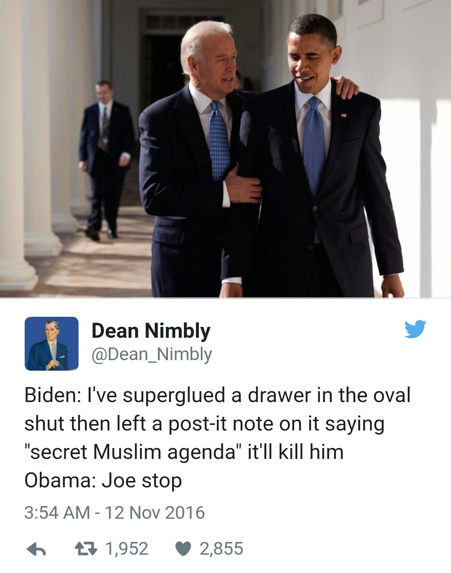
Task: Tap the hand resting on the shoulder
Action: [347, 86]
